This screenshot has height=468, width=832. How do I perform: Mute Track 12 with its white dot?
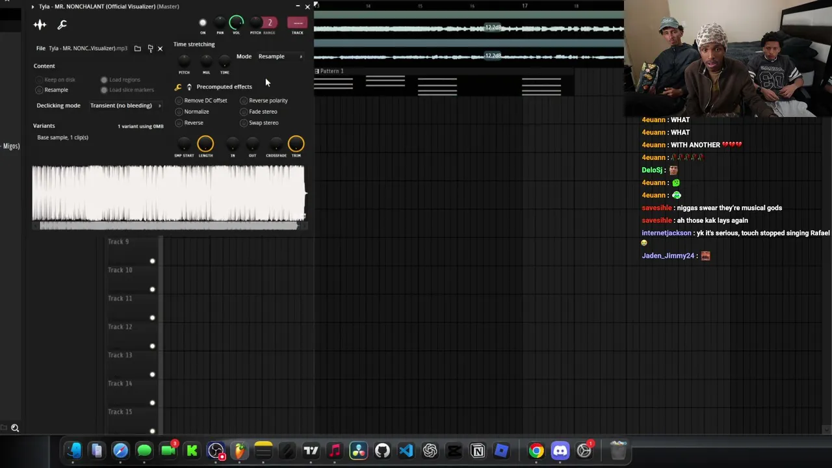pos(152,346)
